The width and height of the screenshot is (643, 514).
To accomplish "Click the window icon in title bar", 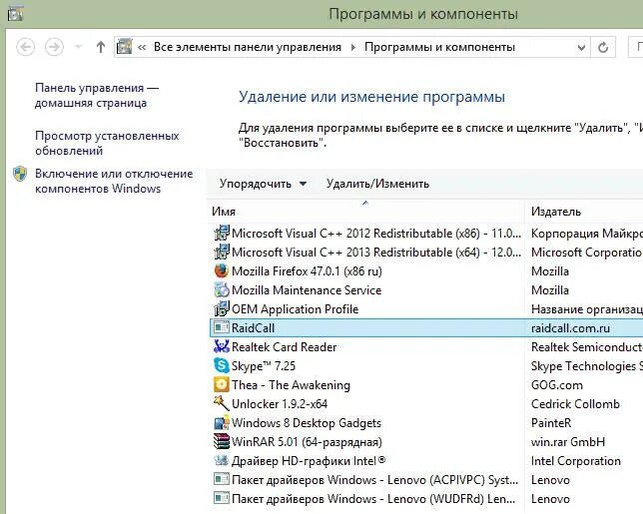I will coord(16,14).
